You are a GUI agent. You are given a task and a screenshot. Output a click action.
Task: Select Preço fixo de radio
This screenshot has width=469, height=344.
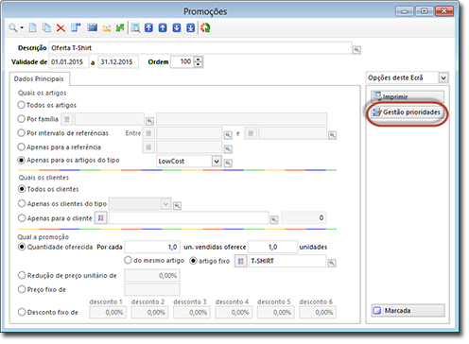click(22, 289)
